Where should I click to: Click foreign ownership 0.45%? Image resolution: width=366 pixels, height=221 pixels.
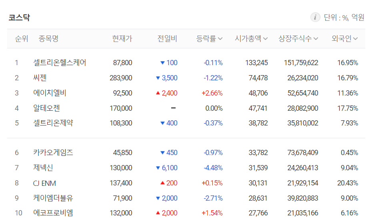350,153
